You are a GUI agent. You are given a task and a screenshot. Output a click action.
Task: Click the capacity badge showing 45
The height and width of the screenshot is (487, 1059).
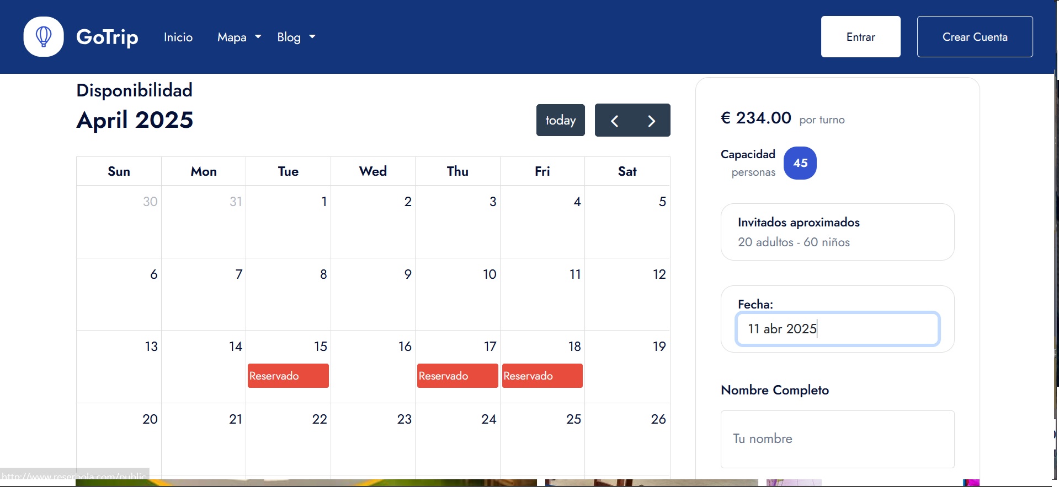[800, 163]
